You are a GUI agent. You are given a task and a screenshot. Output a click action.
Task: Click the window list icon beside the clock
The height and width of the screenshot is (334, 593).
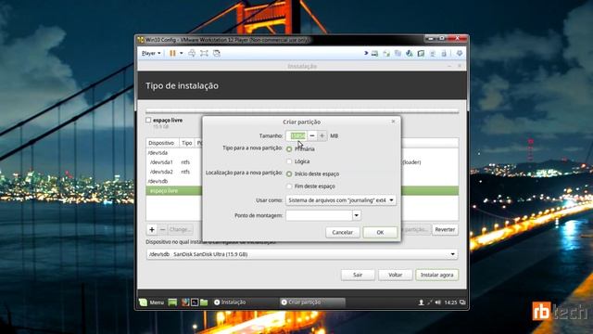tap(462, 302)
